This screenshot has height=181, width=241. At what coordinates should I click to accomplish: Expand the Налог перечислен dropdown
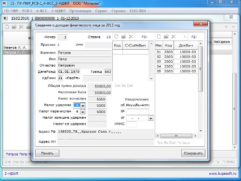coord(82,111)
